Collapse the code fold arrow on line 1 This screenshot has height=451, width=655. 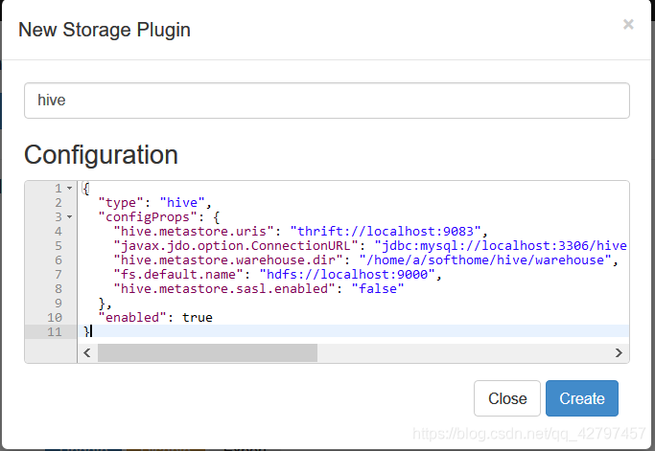[x=69, y=189]
